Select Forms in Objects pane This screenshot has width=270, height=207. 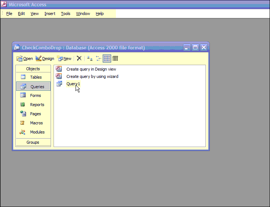[33, 95]
